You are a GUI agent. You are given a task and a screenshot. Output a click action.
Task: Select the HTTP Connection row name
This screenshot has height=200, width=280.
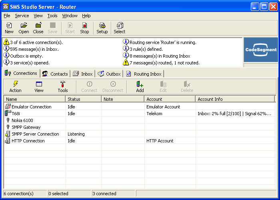(x=28, y=141)
